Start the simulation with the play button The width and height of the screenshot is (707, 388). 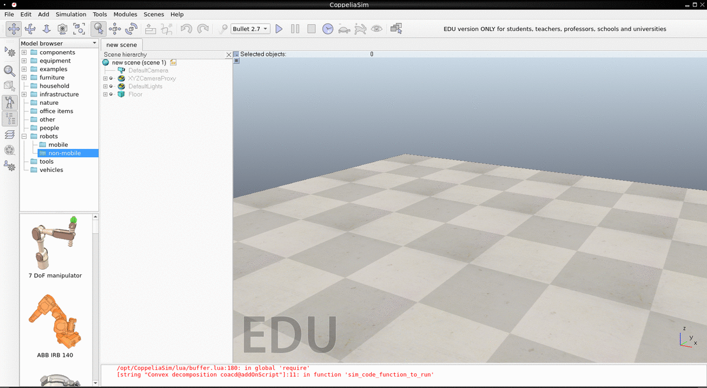click(x=279, y=28)
